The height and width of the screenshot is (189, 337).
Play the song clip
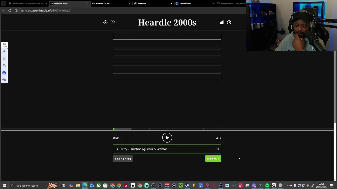(167, 138)
